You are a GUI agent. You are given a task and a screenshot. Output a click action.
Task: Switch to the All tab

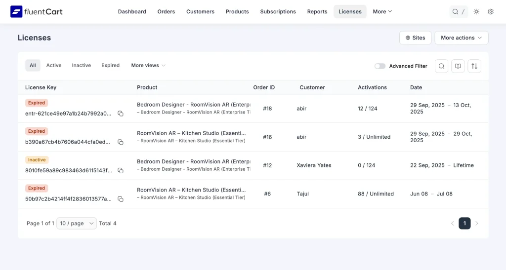[x=33, y=66]
